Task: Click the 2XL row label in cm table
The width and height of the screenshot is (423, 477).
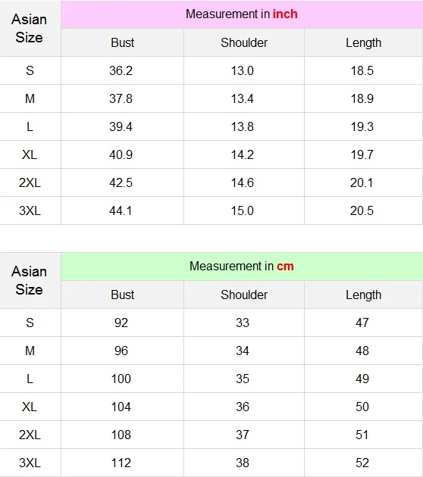Action: tap(30, 435)
